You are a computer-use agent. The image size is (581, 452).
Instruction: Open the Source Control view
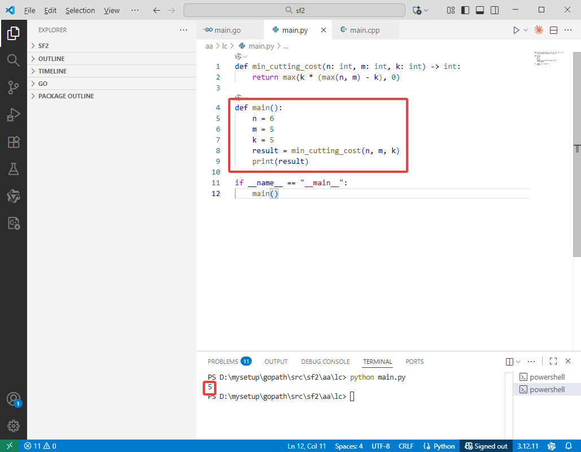(x=14, y=88)
